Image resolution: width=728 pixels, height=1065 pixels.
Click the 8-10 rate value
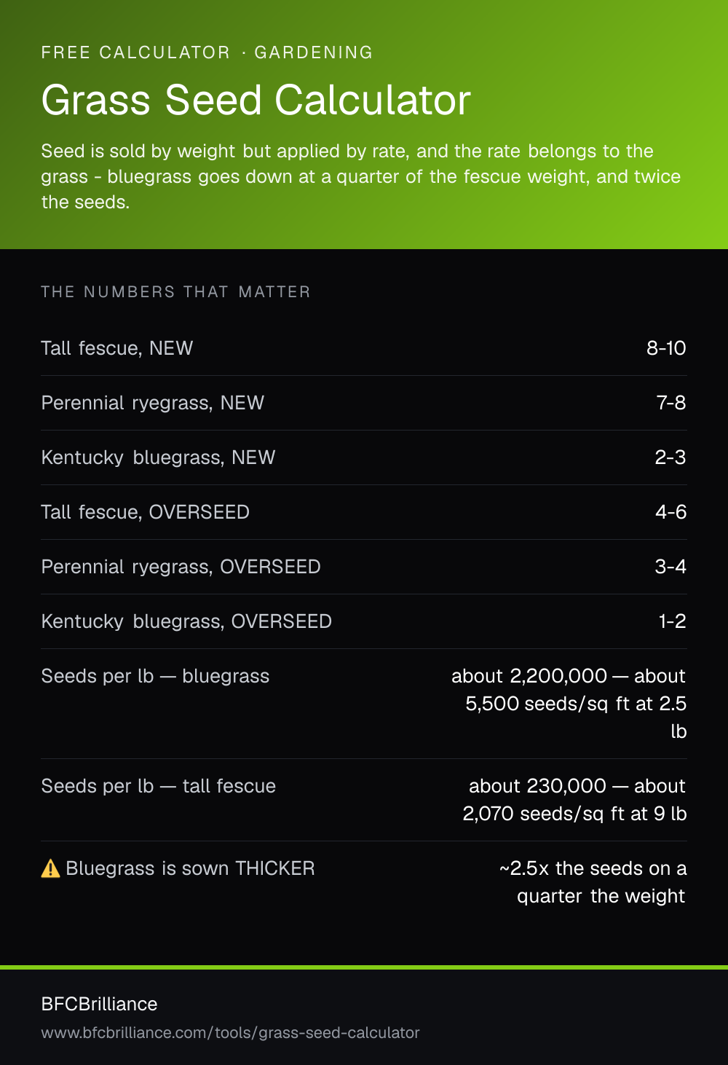[666, 348]
